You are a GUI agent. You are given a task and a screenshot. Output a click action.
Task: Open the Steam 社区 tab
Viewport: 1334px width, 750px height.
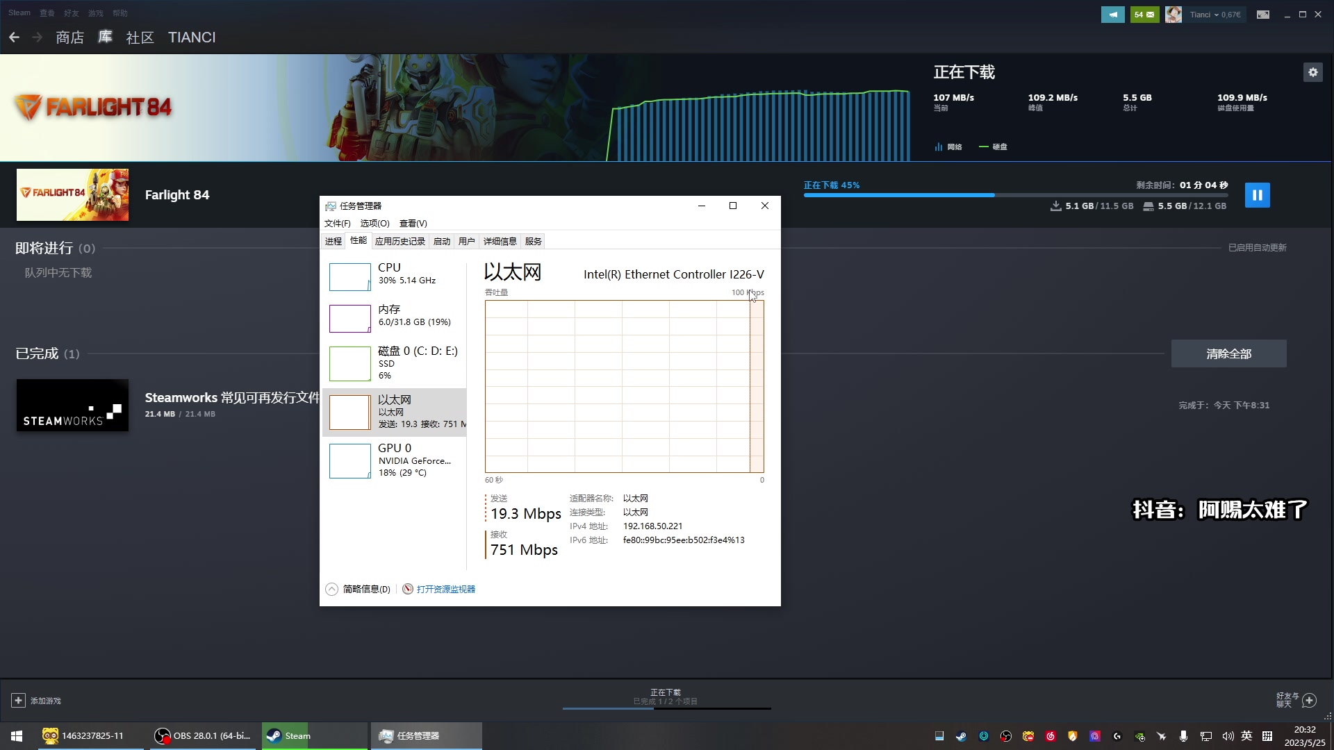click(x=140, y=37)
